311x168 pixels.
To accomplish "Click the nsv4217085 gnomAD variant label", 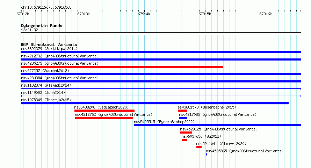I will click(x=218, y=114).
